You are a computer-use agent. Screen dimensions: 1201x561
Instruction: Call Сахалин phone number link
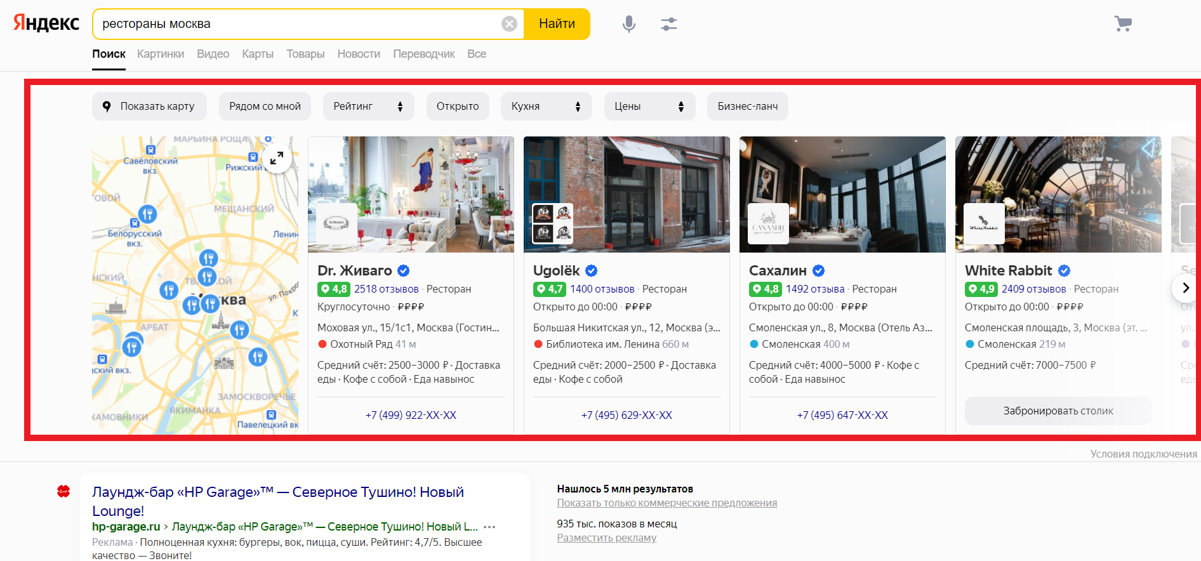pos(842,415)
